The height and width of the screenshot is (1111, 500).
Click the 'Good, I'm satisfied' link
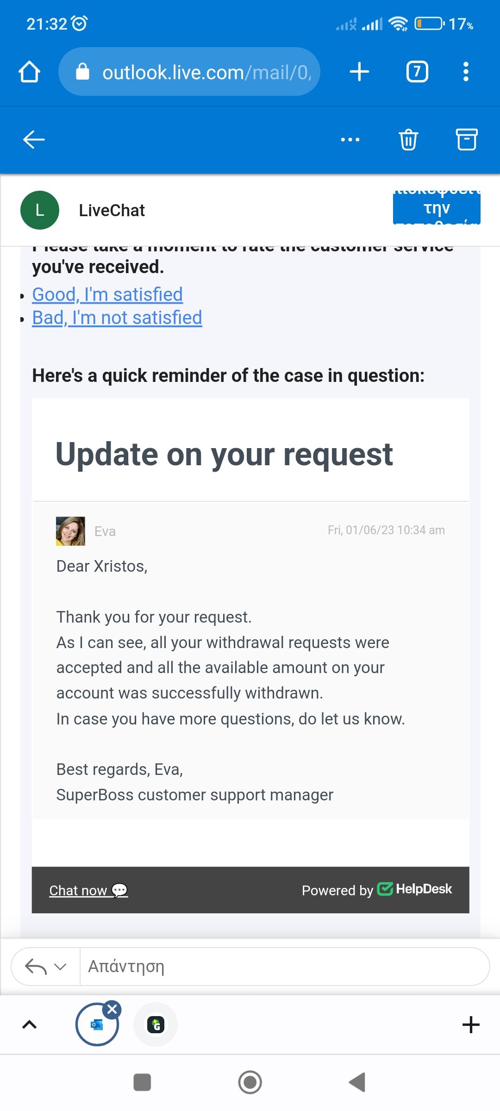107,295
